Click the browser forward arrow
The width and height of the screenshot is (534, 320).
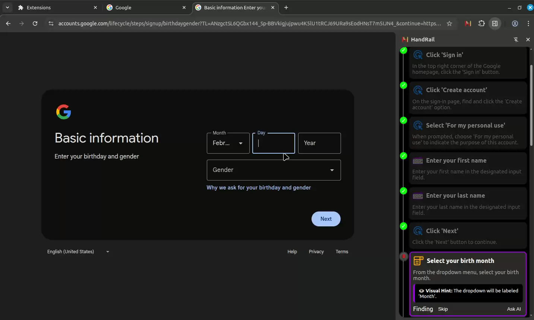pyautogui.click(x=22, y=23)
